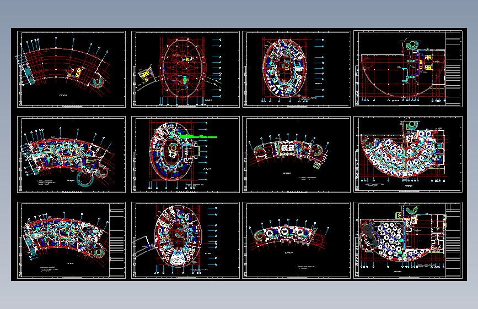Open the top-row empty semicircular grid plan sheet
This screenshot has height=309, width=478.
[408, 69]
